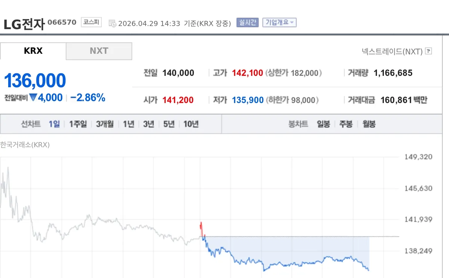Show the 1년 line chart
449x278 pixels.
129,124
